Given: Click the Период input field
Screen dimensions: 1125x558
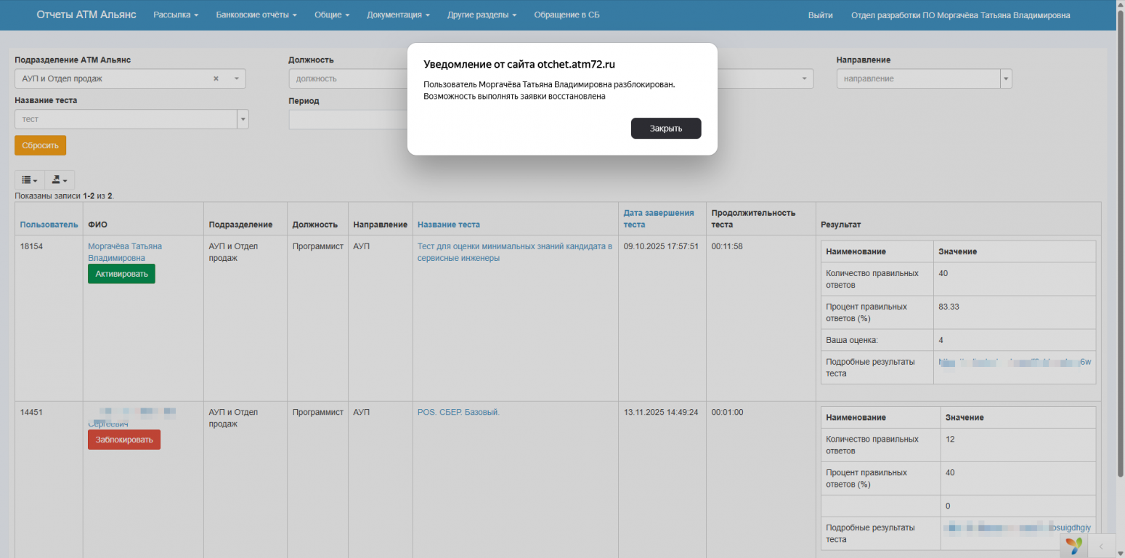Looking at the screenshot, I should pyautogui.click(x=349, y=119).
